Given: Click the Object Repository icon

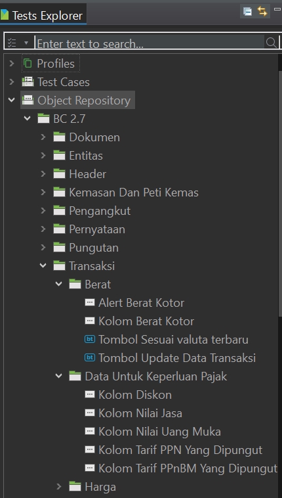Looking at the screenshot, I should tap(28, 101).
